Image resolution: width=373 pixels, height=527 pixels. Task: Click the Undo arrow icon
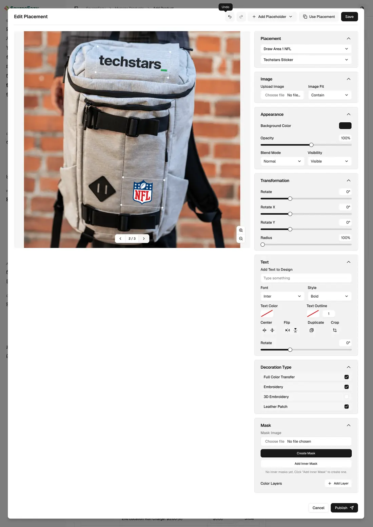pyautogui.click(x=230, y=17)
